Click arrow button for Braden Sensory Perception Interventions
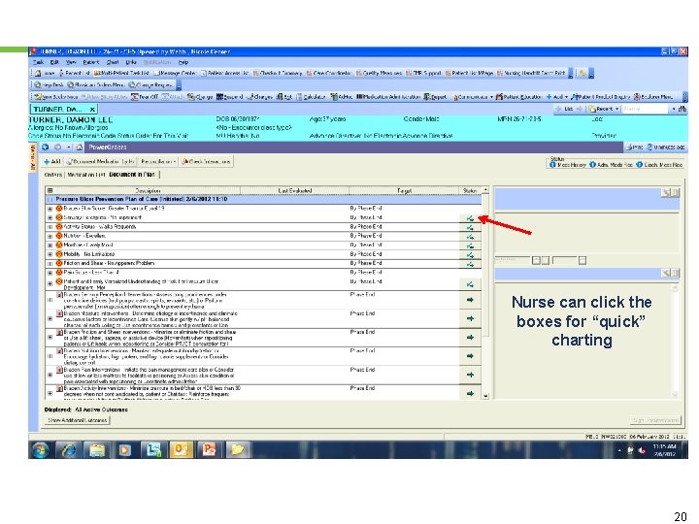 (470, 300)
